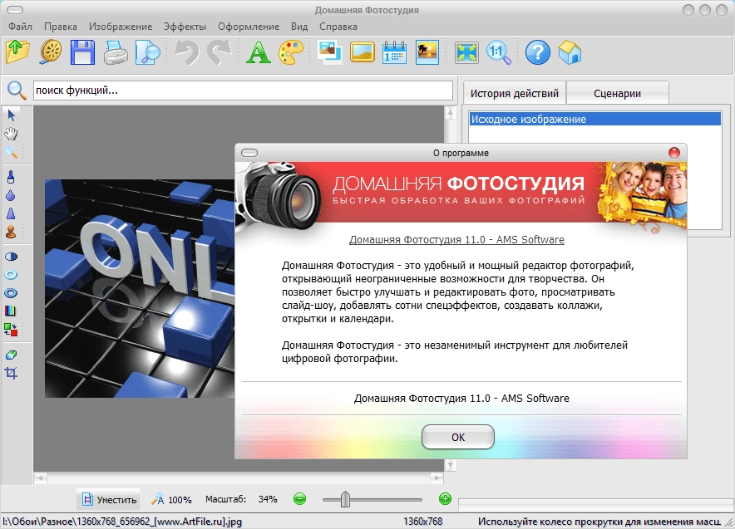The image size is (735, 529).
Task: Click canvas horizontal scrollbar left arrow
Action: pos(40,478)
